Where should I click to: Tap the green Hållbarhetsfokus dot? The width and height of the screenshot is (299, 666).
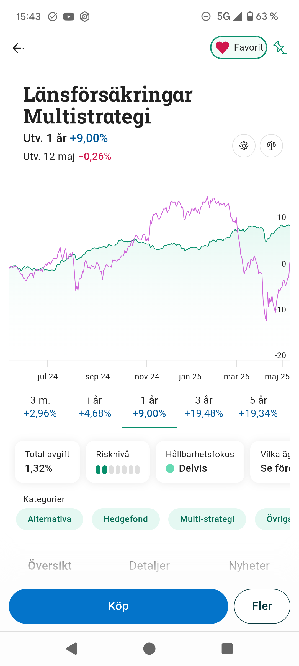click(x=170, y=468)
